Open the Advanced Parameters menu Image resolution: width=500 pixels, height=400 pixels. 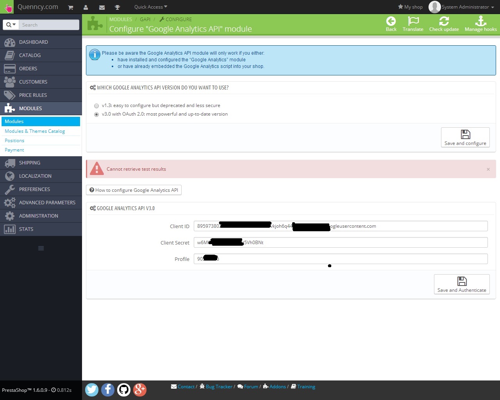(41, 202)
